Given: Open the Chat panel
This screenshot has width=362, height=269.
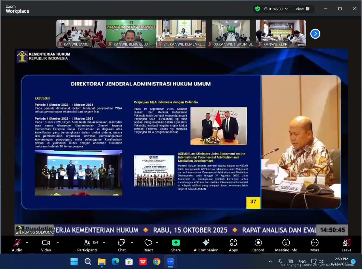Looking at the screenshot, I should 122,245.
